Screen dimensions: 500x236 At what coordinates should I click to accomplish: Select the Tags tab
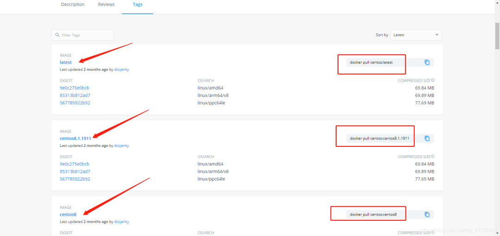(x=137, y=5)
